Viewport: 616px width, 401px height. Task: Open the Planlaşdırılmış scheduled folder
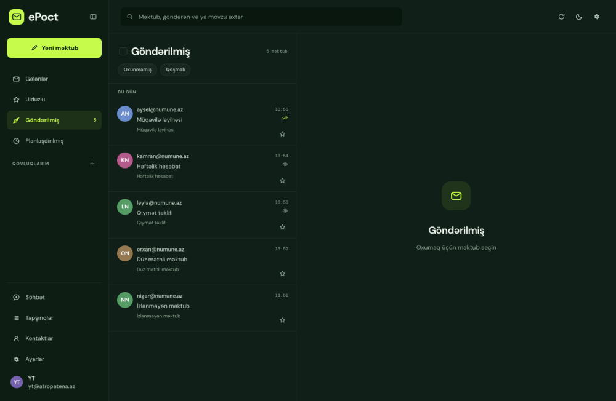pos(54,141)
